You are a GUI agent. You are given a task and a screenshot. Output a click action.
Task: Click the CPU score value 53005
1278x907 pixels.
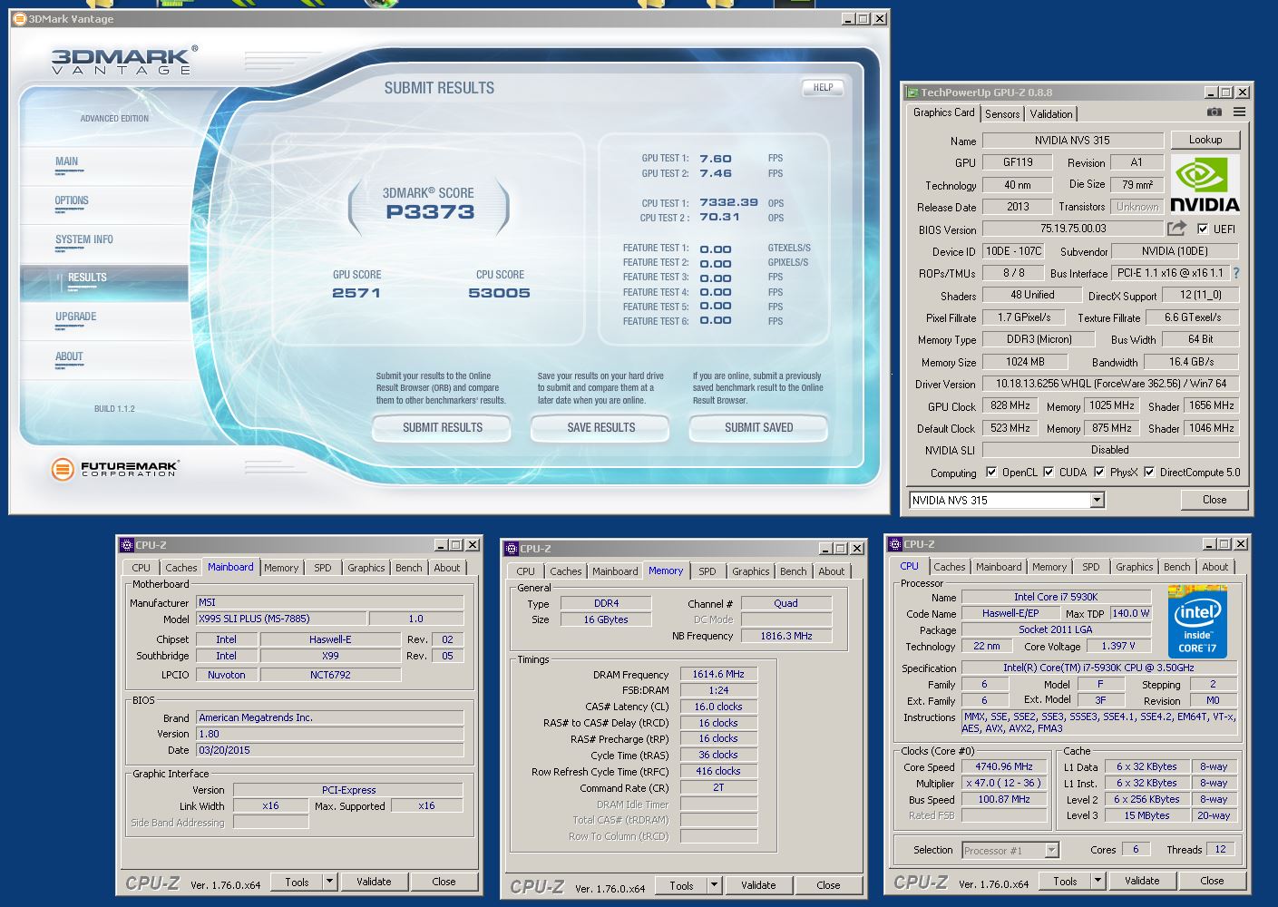499,293
